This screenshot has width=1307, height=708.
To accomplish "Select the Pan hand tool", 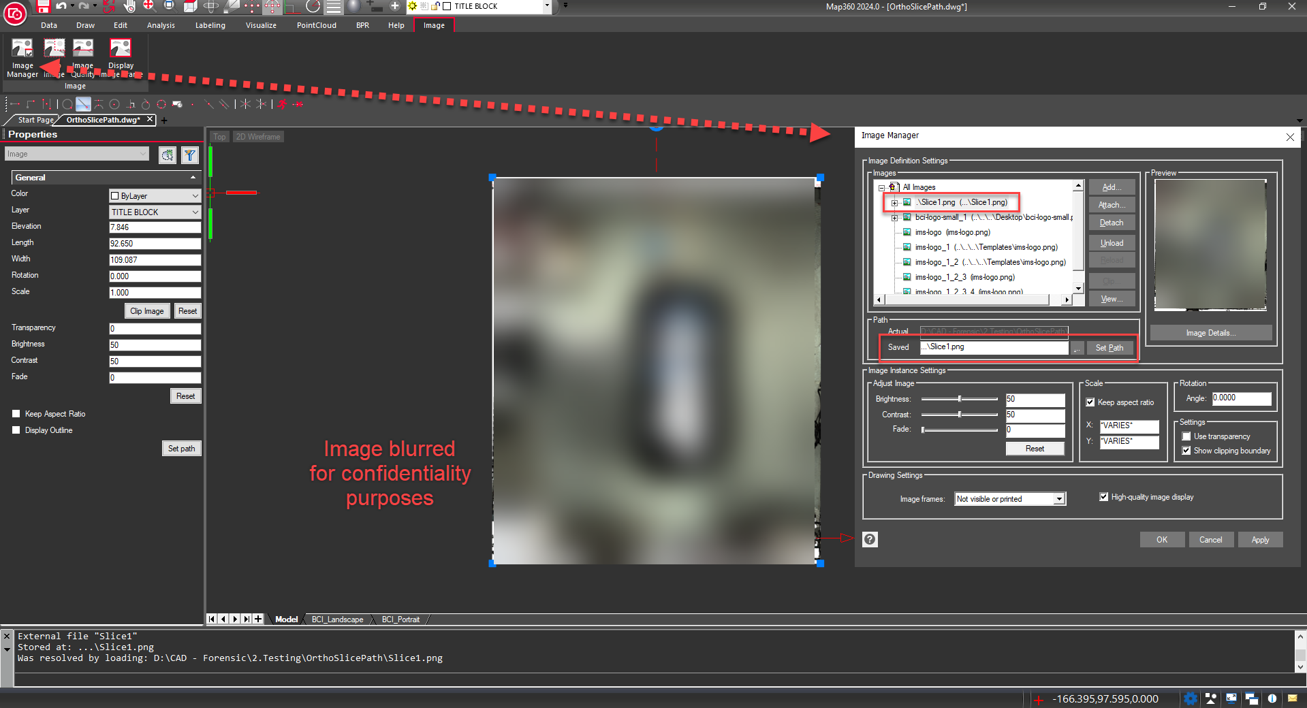I will (x=129, y=6).
